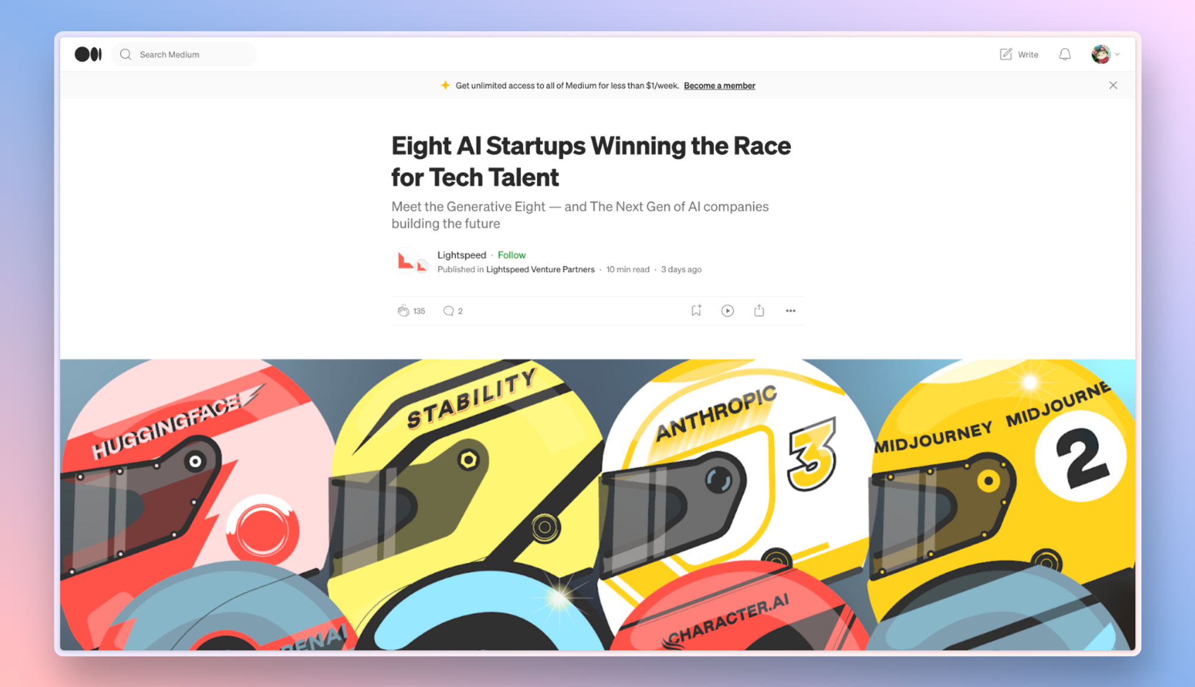1195x687 pixels.
Task: Follow the Lightspeed author
Action: [x=511, y=255]
